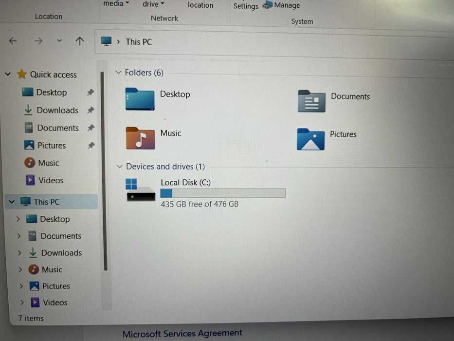Click the address bar chevron before This PC
Image resolution: width=454 pixels, height=341 pixels.
coord(118,42)
